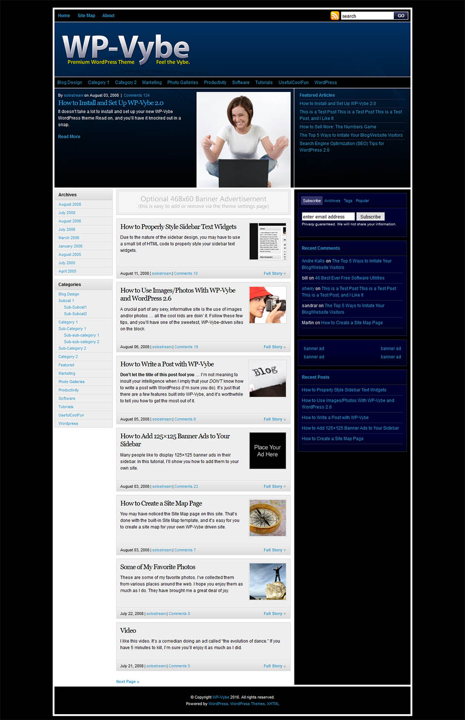The image size is (465, 720).
Task: Click the orange RSS feed icon
Action: point(335,16)
